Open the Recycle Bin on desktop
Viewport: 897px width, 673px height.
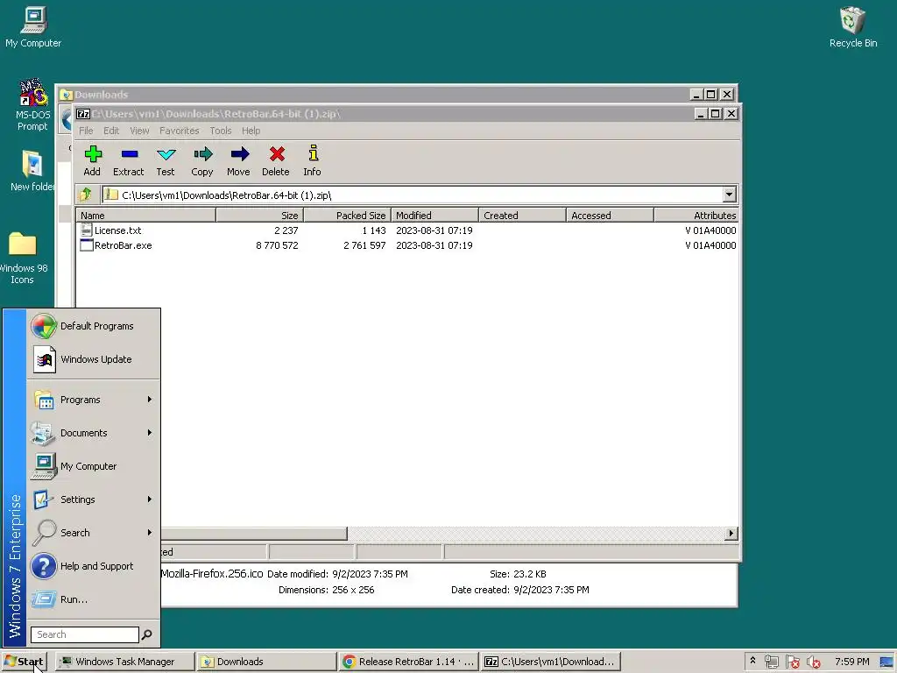click(852, 27)
